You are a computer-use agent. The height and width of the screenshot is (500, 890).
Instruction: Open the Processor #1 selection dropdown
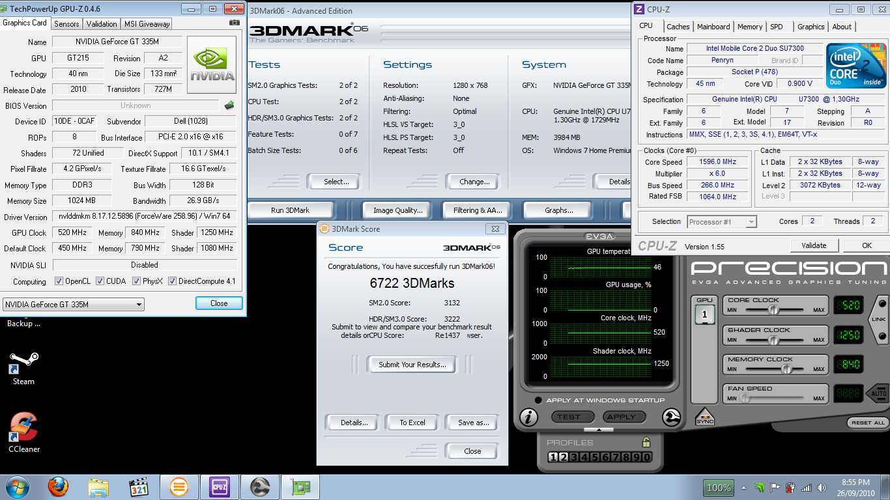click(722, 222)
